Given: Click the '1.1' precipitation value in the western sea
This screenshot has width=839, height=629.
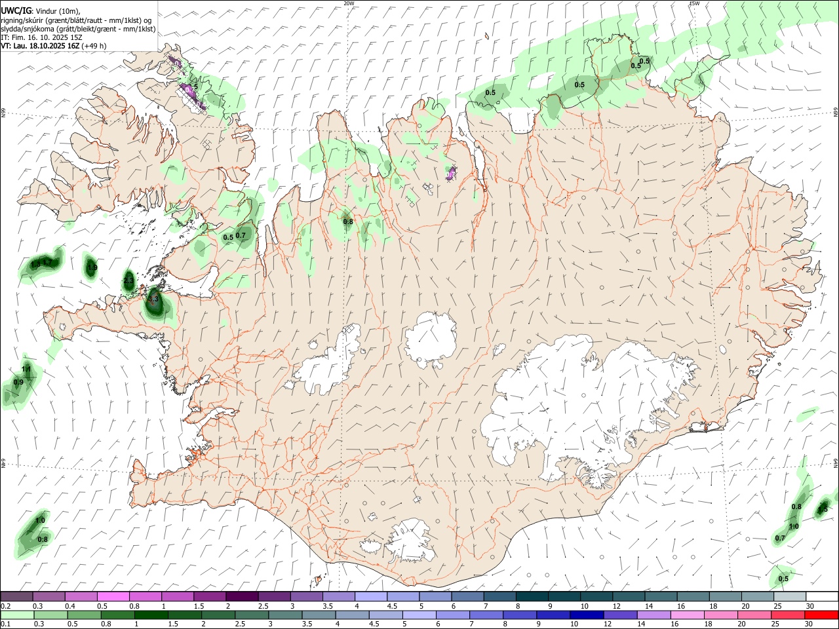Looking at the screenshot, I should (x=27, y=370).
